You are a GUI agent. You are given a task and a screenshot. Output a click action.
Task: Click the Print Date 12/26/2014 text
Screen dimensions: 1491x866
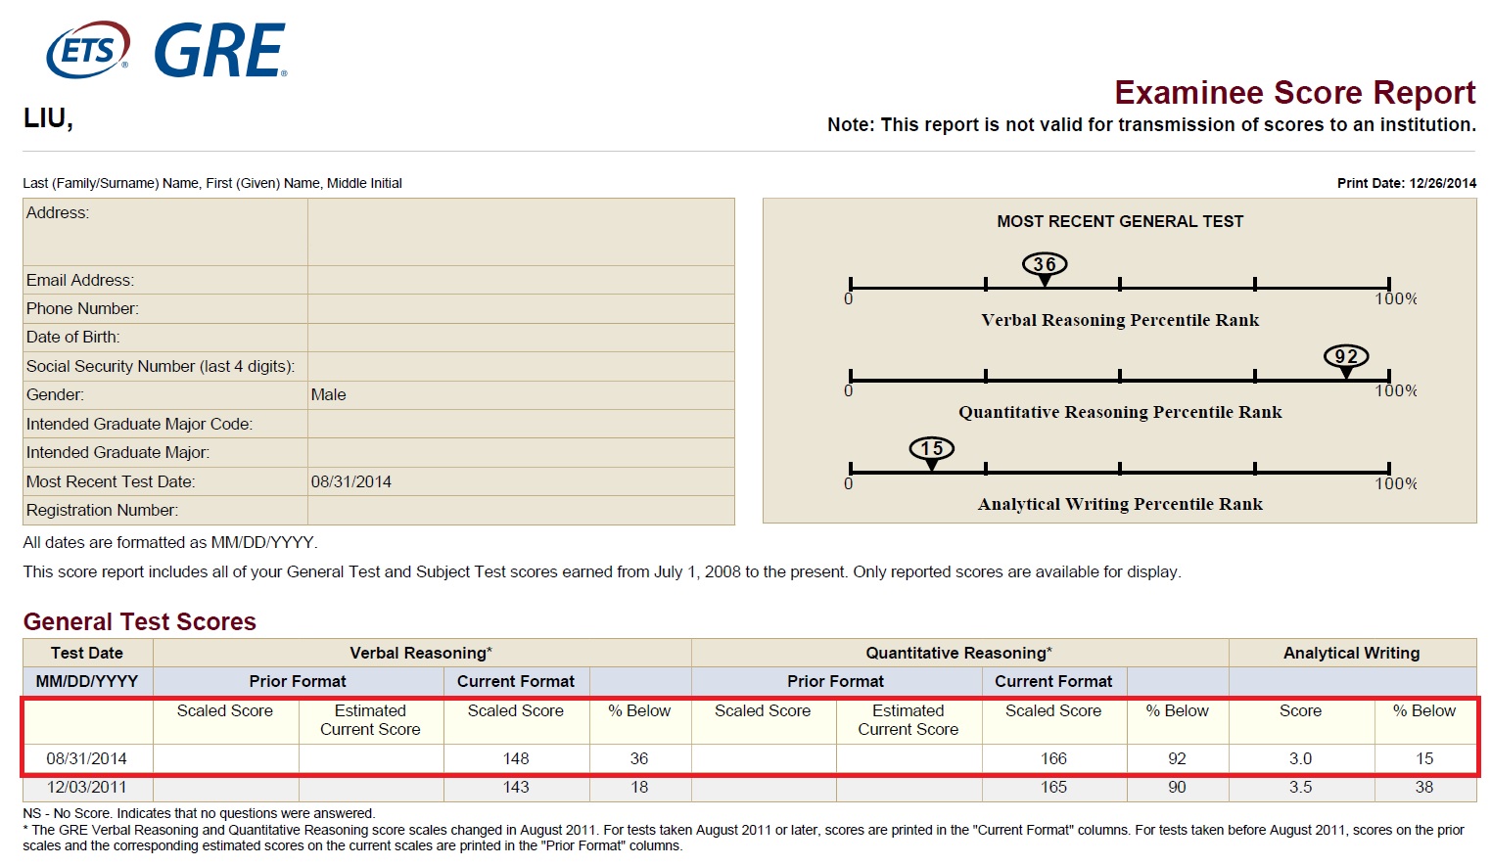click(x=1406, y=183)
